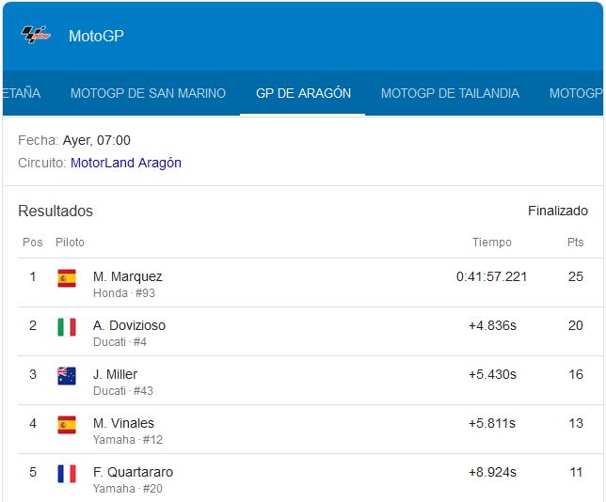This screenshot has width=606, height=502.
Task: Click the +4.836s gap time
Action: tap(492, 325)
